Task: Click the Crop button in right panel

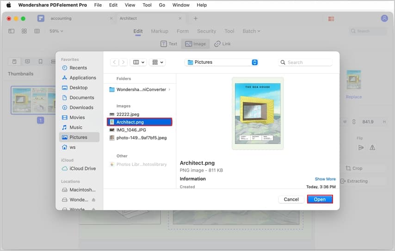Action: pyautogui.click(x=354, y=168)
